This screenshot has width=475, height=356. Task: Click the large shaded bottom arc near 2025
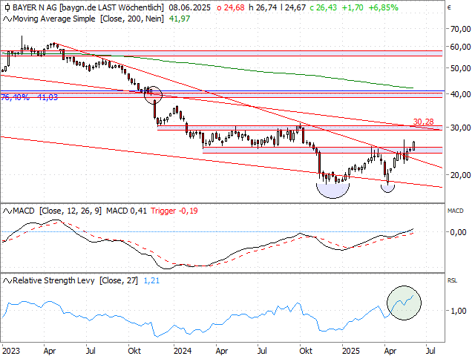(333, 191)
